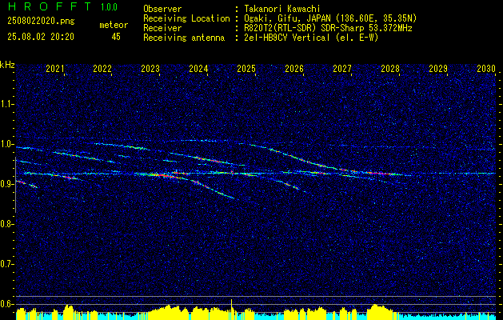Click the 2029 time marker
The width and height of the screenshot is (503, 320).
[x=438, y=69]
